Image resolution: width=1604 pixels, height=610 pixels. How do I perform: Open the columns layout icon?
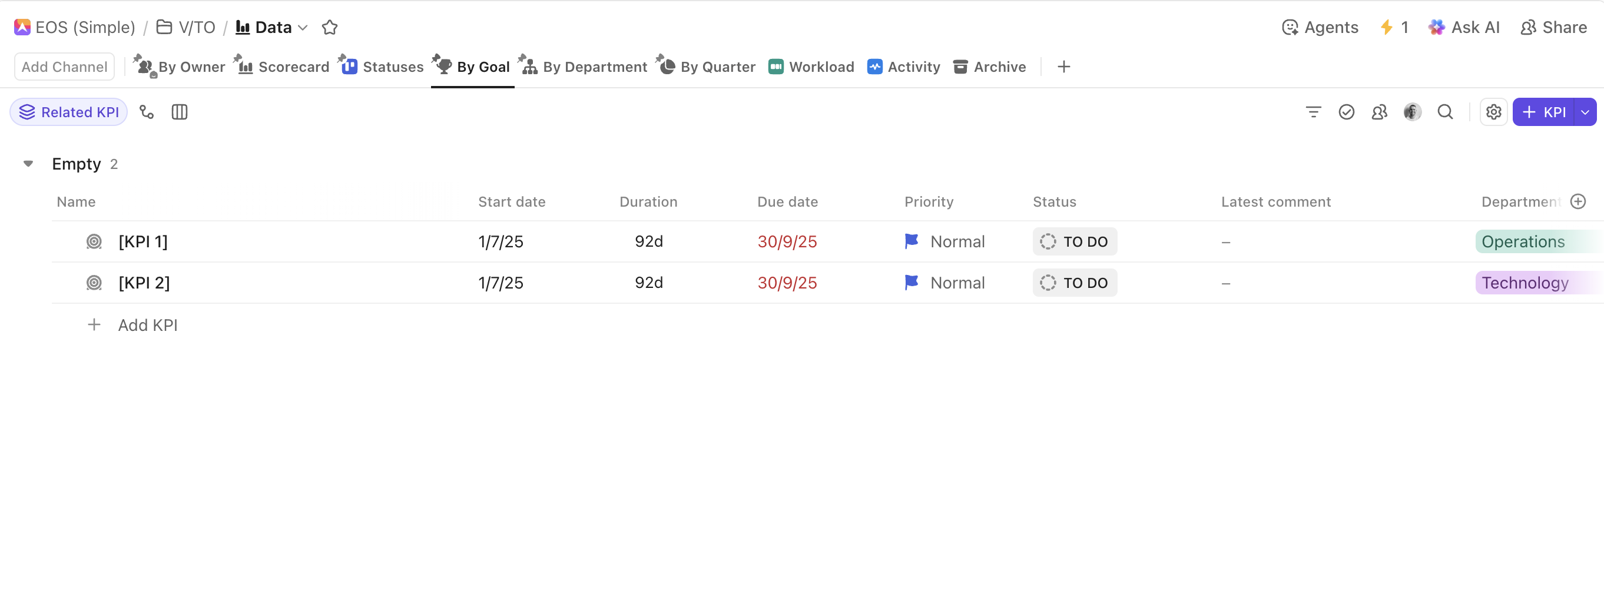tap(180, 112)
